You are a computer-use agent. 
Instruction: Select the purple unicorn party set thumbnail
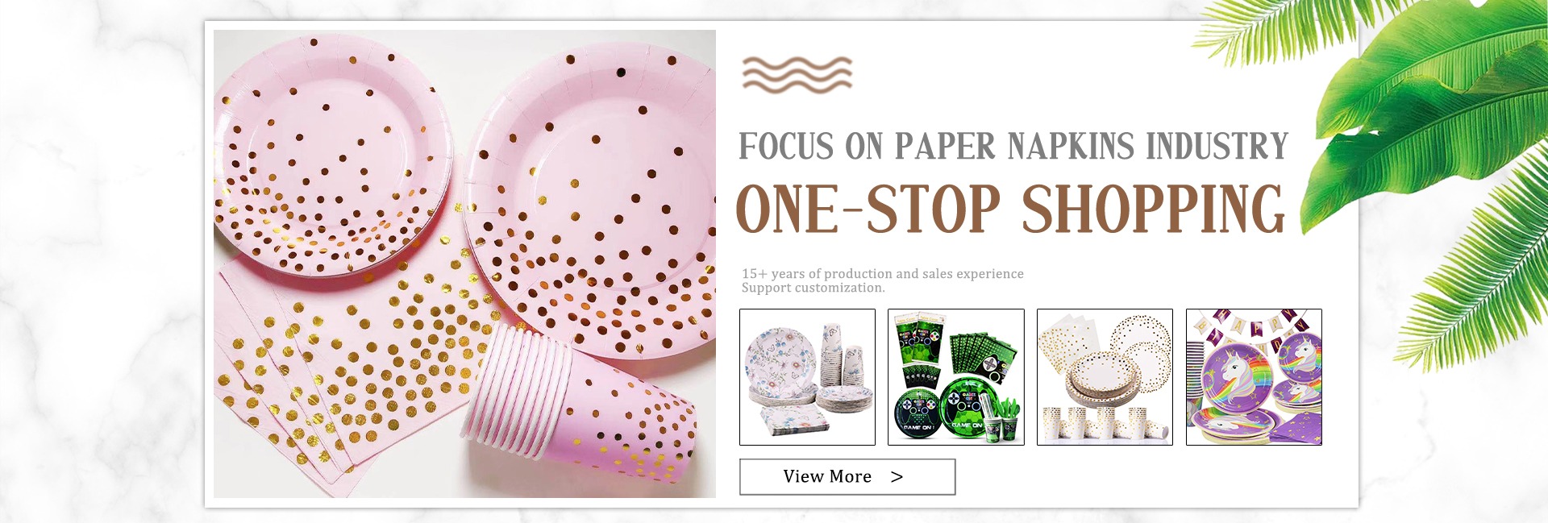click(x=1254, y=377)
